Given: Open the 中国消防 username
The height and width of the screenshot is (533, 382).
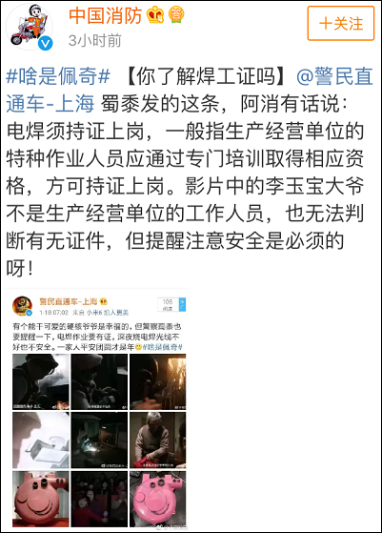Looking at the screenshot, I should pyautogui.click(x=105, y=15).
